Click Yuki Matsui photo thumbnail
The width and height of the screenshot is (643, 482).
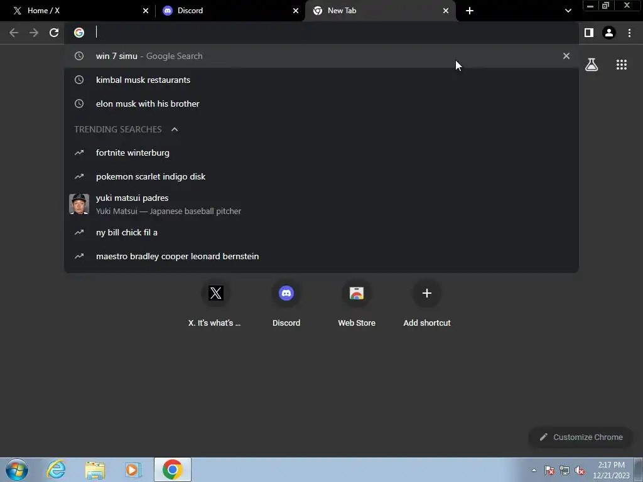click(x=79, y=204)
